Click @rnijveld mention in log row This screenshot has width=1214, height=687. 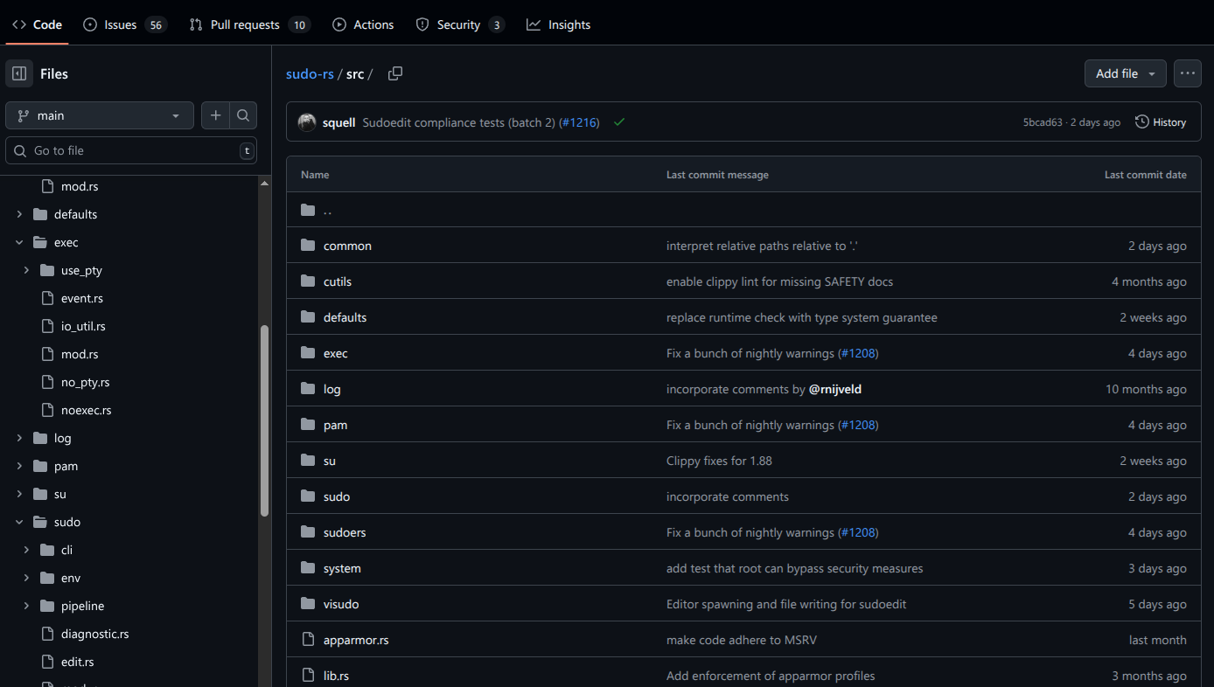click(835, 389)
